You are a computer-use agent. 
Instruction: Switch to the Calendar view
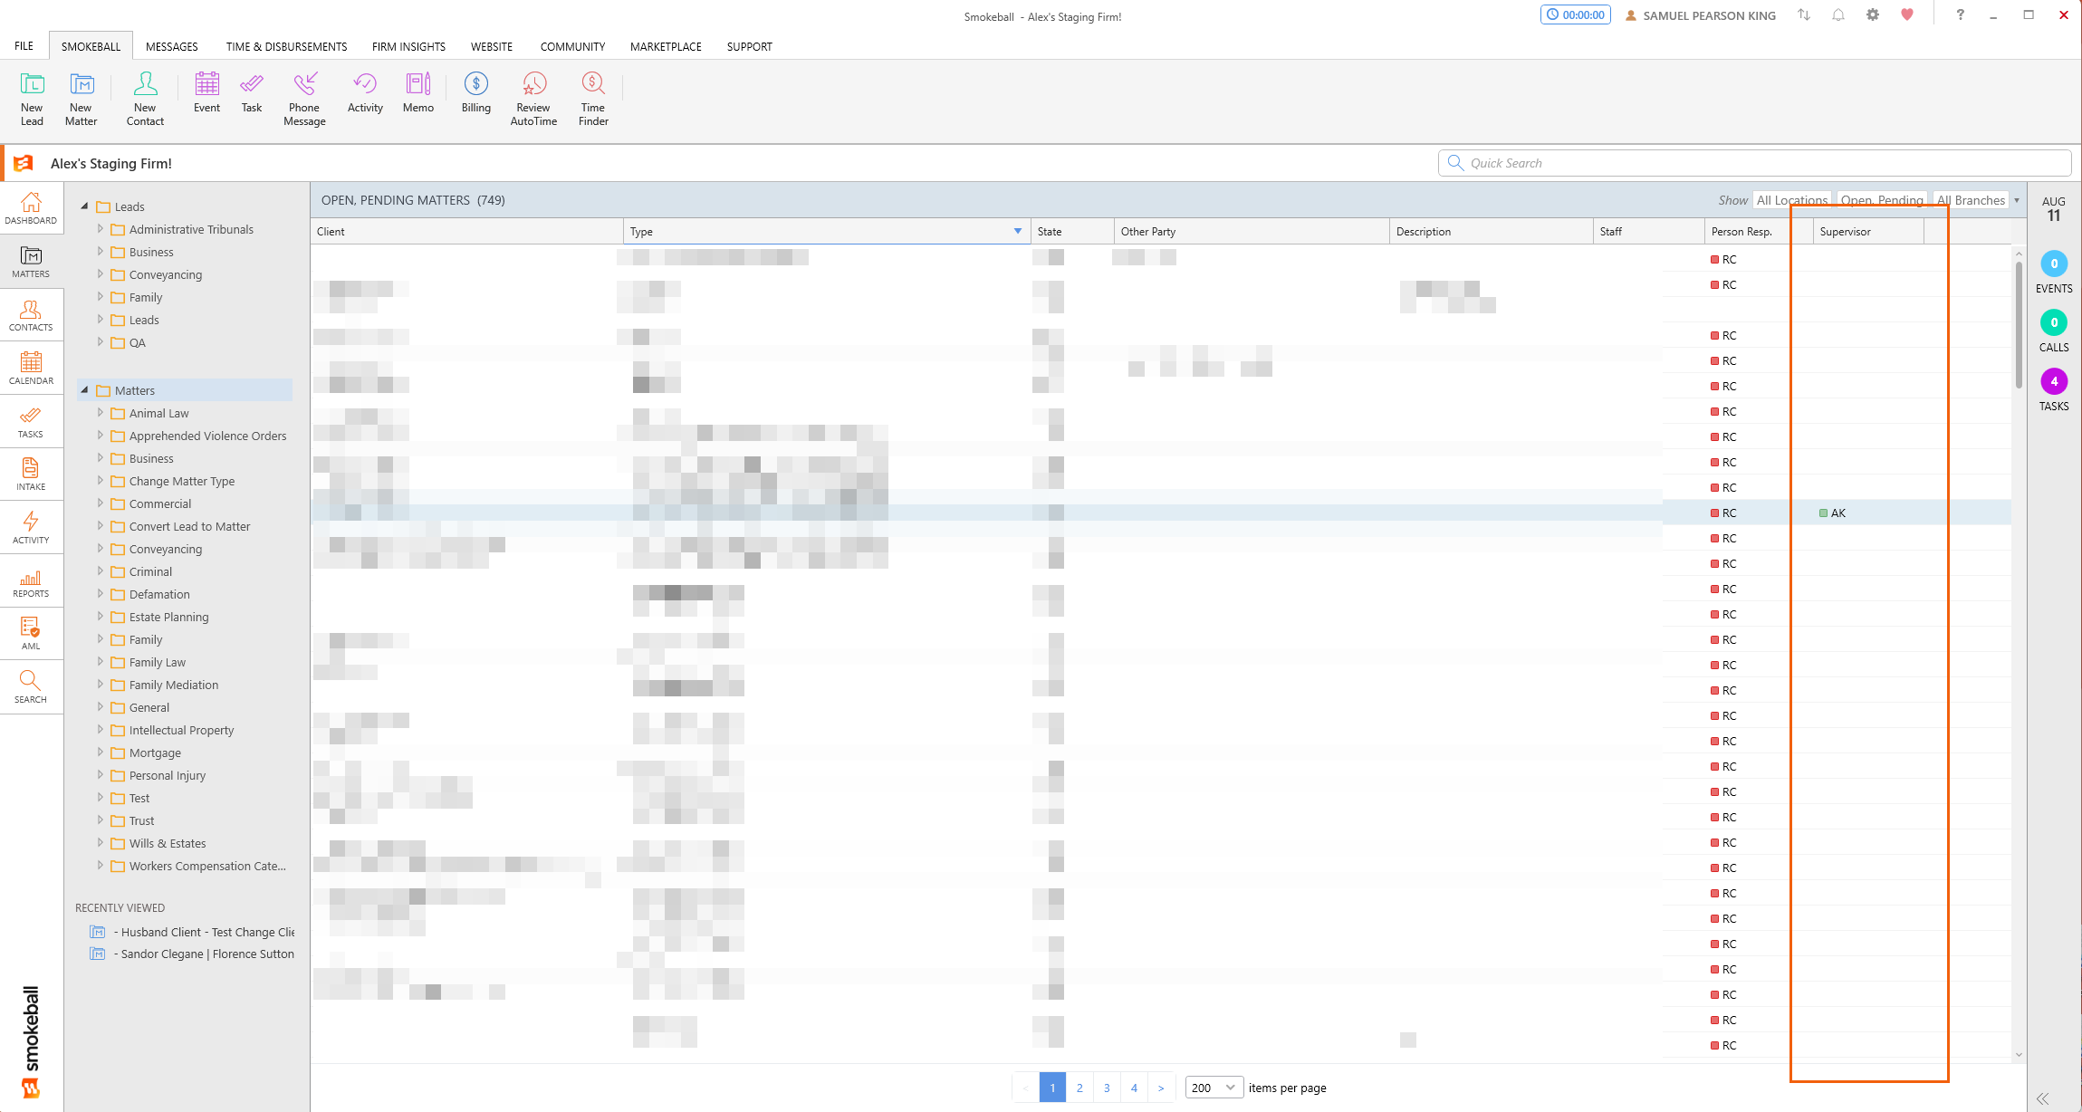click(x=31, y=369)
